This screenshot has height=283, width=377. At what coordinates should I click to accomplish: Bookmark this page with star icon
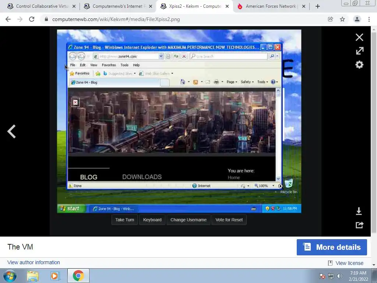click(x=342, y=19)
